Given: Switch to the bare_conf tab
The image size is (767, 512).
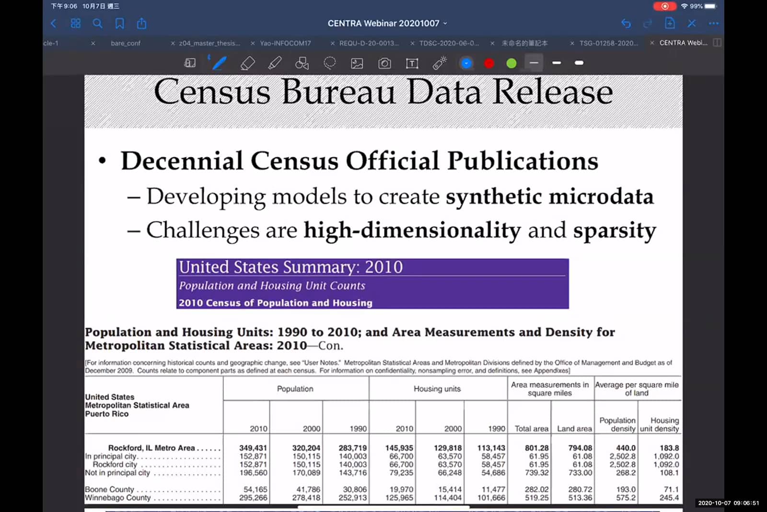Looking at the screenshot, I should (126, 43).
